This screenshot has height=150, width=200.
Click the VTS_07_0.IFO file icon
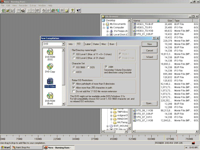pos(135,117)
